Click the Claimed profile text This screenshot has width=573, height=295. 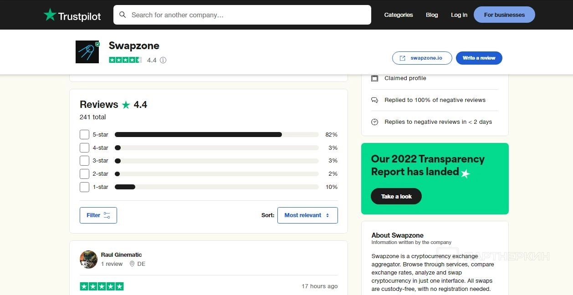click(405, 78)
